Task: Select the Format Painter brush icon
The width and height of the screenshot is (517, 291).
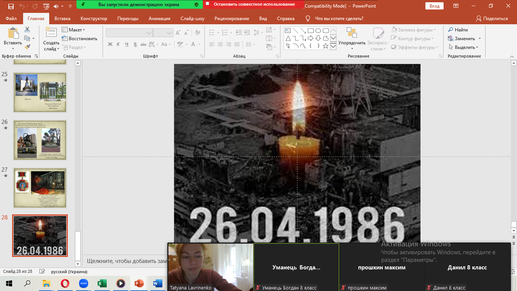Action: pos(27,47)
